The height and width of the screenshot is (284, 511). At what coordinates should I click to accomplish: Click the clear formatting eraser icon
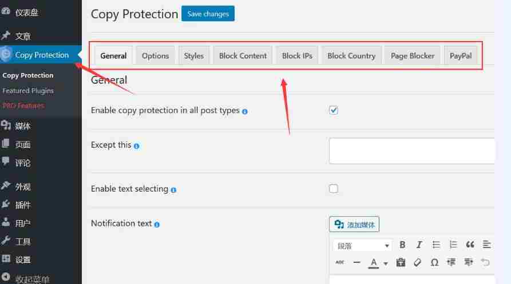pos(417,262)
